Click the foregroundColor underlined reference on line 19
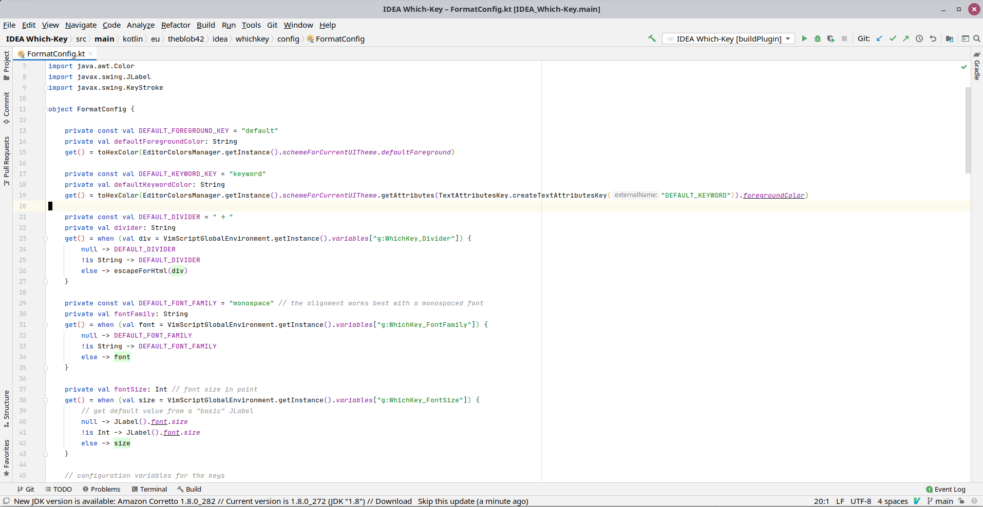983x507 pixels. (x=773, y=196)
